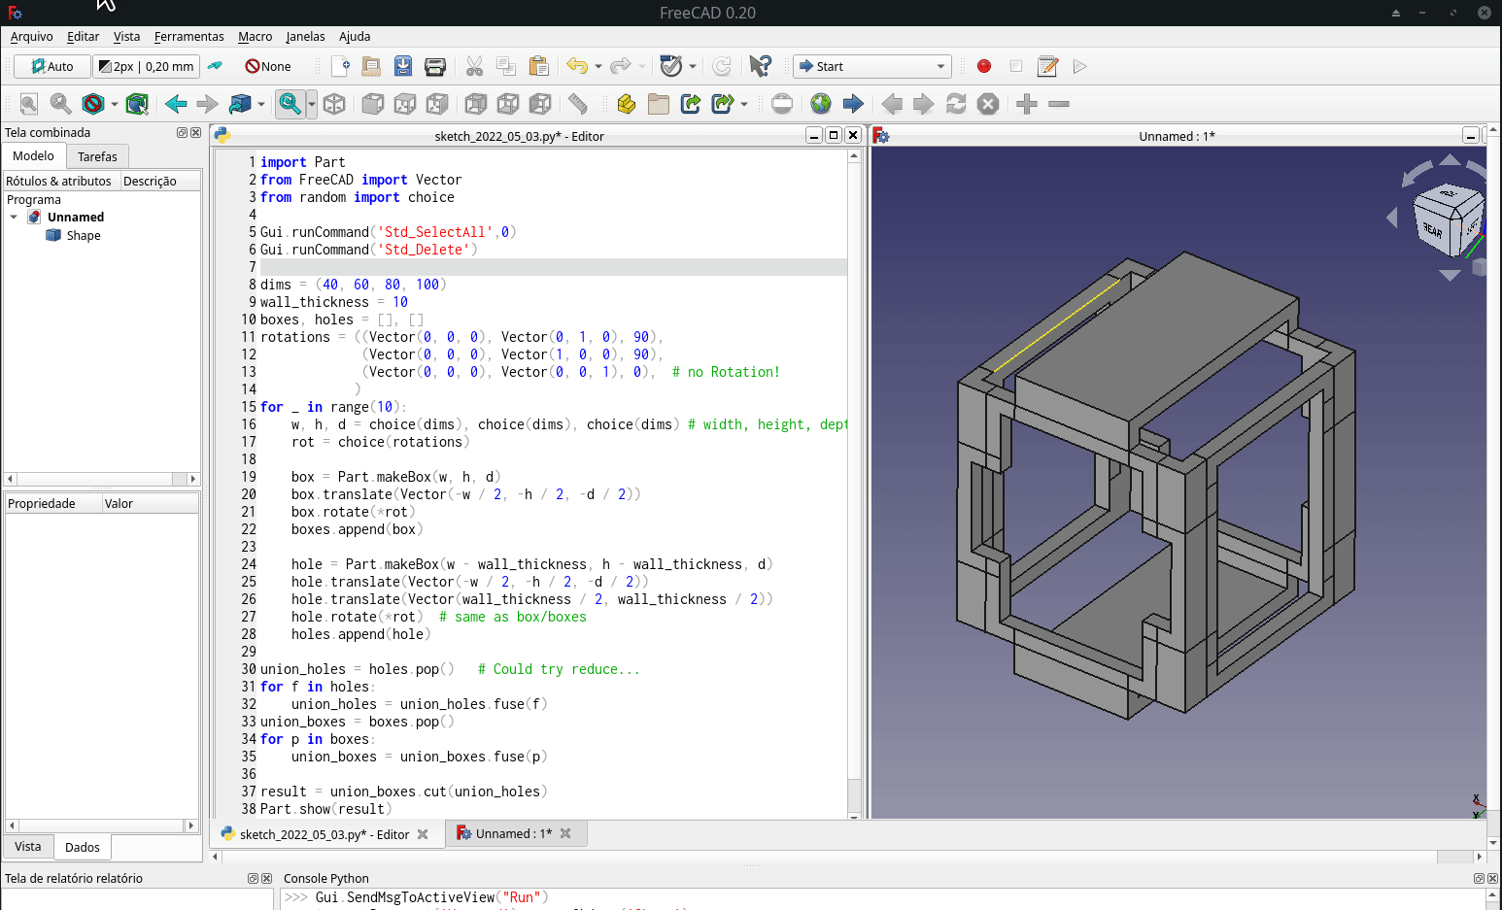Open the macros dialog via the notepad icon
Image resolution: width=1502 pixels, height=910 pixels.
(x=1046, y=65)
